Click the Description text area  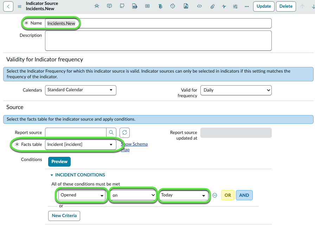coord(158,41)
